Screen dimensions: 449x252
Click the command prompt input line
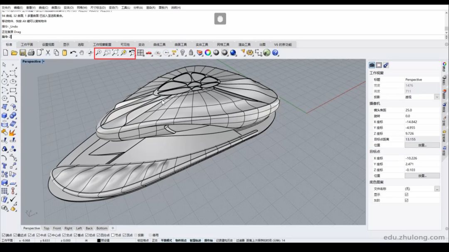[223, 37]
